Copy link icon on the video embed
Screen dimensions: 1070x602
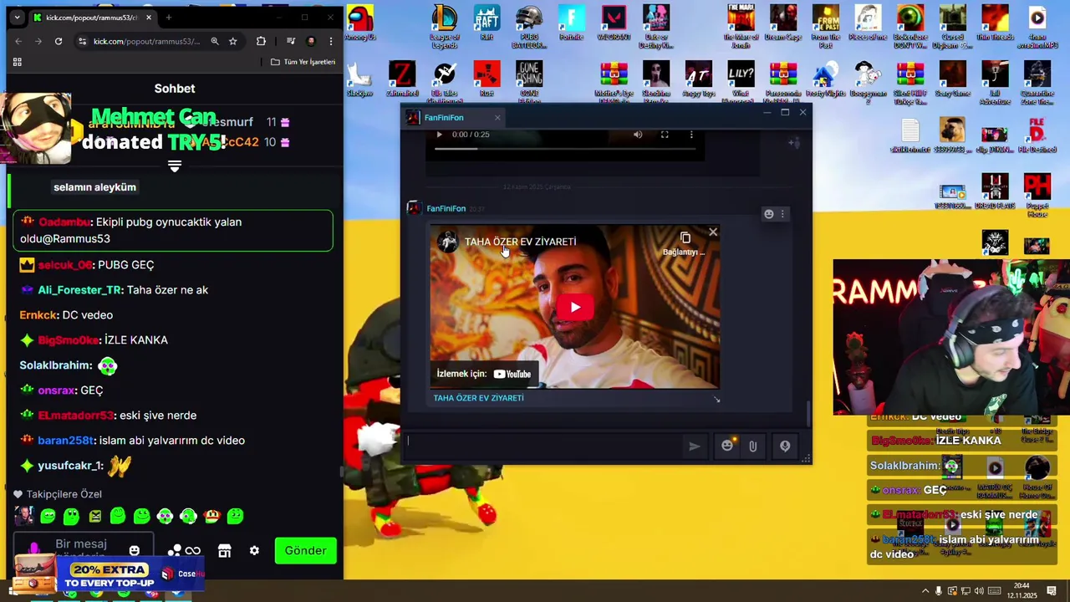[x=685, y=238]
